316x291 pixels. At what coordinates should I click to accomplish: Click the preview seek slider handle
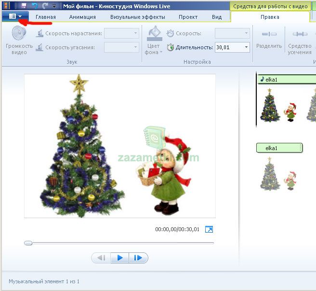click(x=28, y=243)
